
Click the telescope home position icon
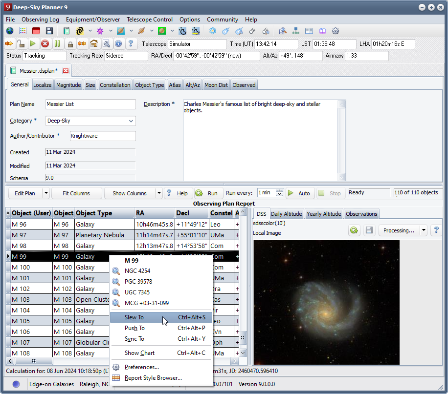pos(94,44)
